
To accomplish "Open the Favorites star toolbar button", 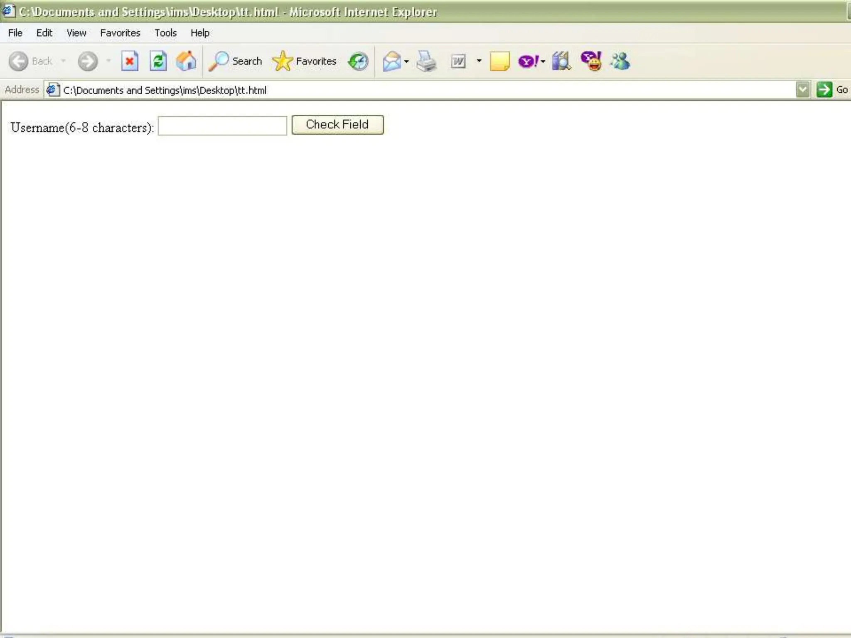I will click(304, 61).
